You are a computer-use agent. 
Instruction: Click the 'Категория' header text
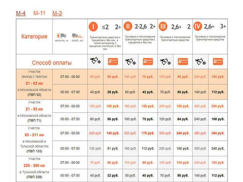34,36
